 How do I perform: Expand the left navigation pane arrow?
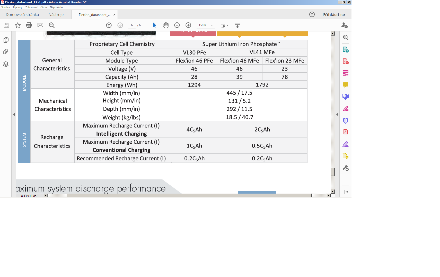(14, 114)
